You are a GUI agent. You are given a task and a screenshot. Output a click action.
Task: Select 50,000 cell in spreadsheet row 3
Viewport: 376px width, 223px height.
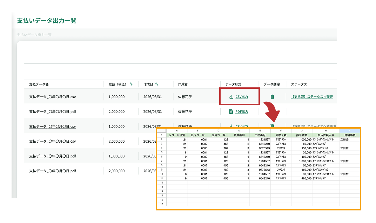(302, 144)
